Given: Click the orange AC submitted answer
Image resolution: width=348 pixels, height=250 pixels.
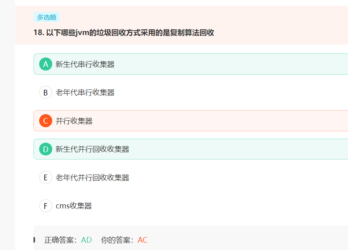Looking at the screenshot, I should tap(143, 240).
